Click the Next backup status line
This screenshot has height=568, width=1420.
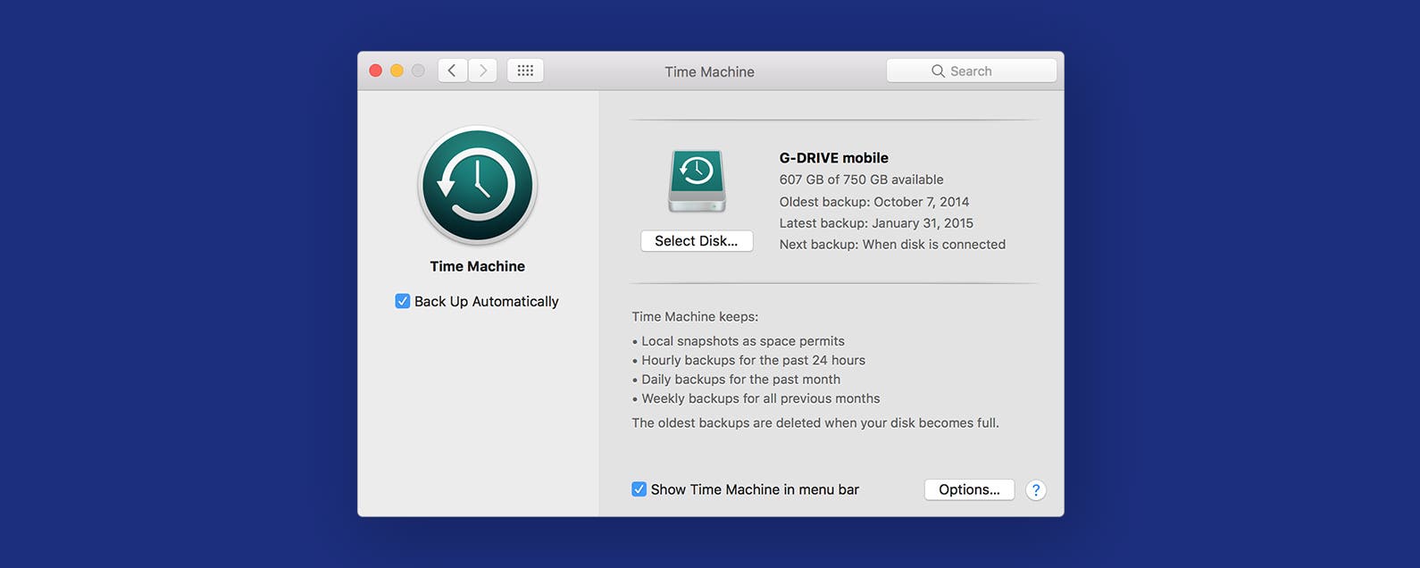[x=892, y=245]
